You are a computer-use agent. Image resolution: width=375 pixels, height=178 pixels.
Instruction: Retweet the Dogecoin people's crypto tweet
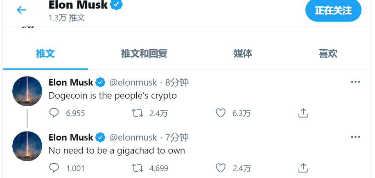pyautogui.click(x=137, y=113)
